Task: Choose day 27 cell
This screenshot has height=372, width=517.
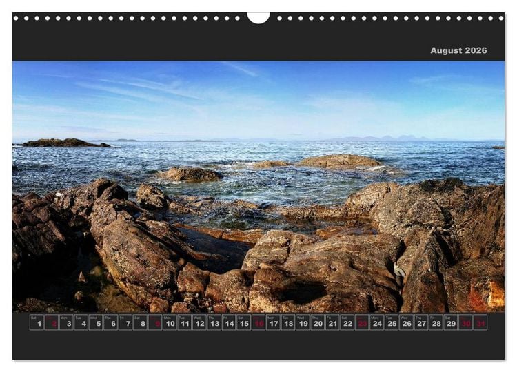Action: pos(421,322)
